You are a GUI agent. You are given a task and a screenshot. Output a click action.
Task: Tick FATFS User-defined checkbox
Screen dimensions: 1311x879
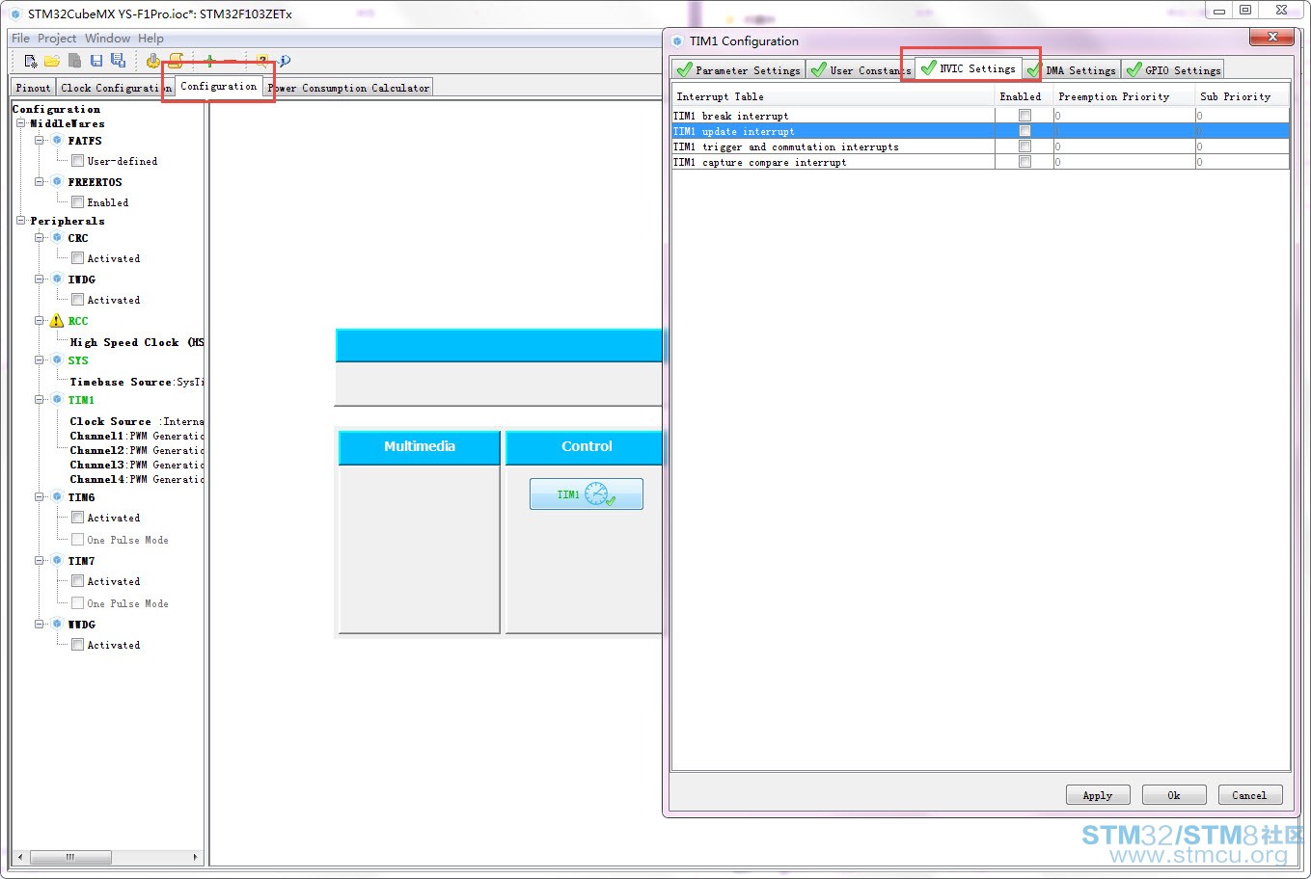pos(77,161)
